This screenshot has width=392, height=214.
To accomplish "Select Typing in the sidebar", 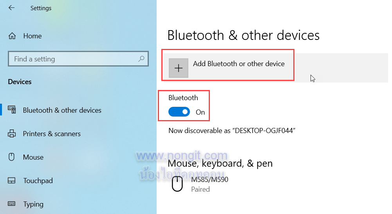I will click(33, 204).
